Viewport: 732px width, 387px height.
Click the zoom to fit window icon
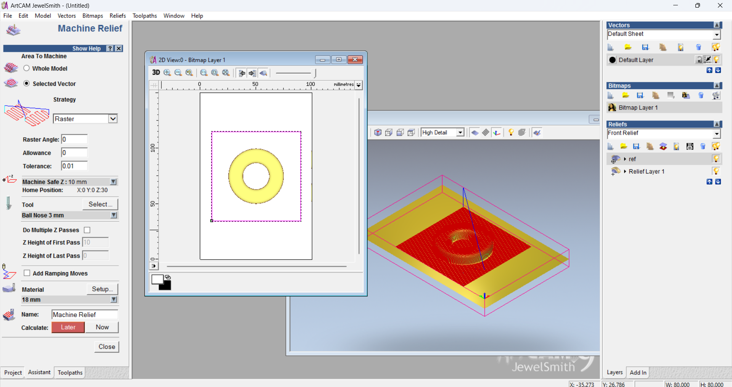pos(215,72)
